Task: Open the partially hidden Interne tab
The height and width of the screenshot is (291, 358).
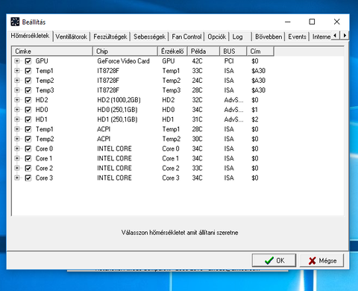Action: 321,37
